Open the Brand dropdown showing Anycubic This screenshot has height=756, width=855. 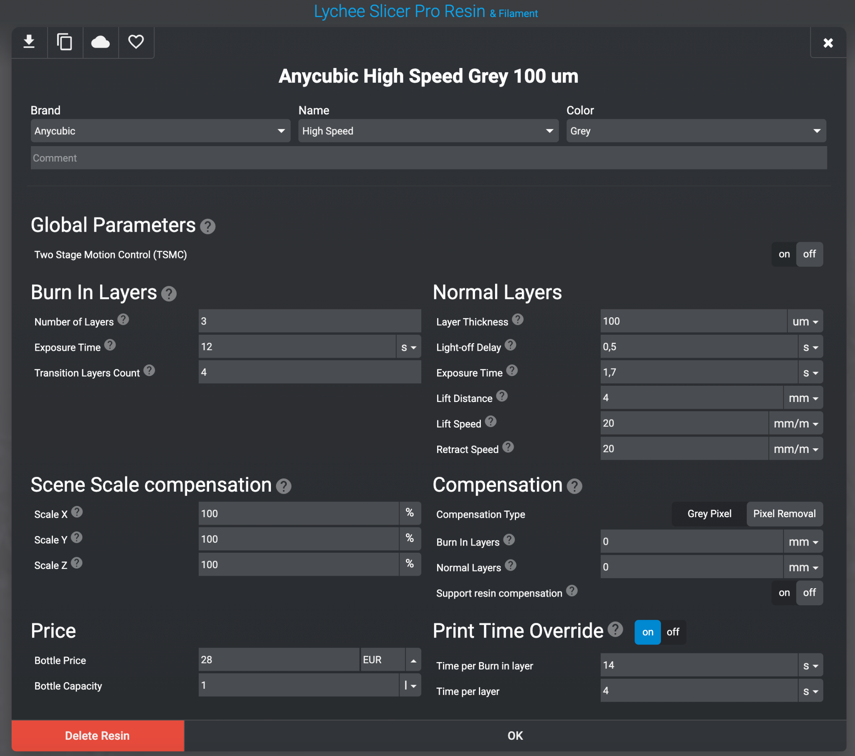161,131
